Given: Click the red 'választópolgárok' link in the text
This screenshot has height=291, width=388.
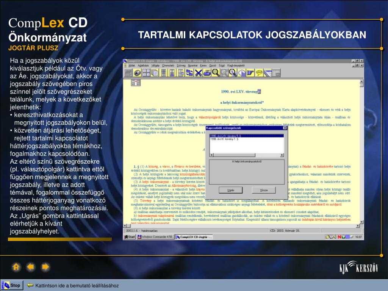Looking at the screenshot, I should 210,117.
